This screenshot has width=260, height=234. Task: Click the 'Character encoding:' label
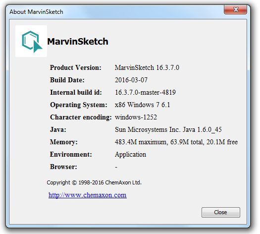coord(81,117)
